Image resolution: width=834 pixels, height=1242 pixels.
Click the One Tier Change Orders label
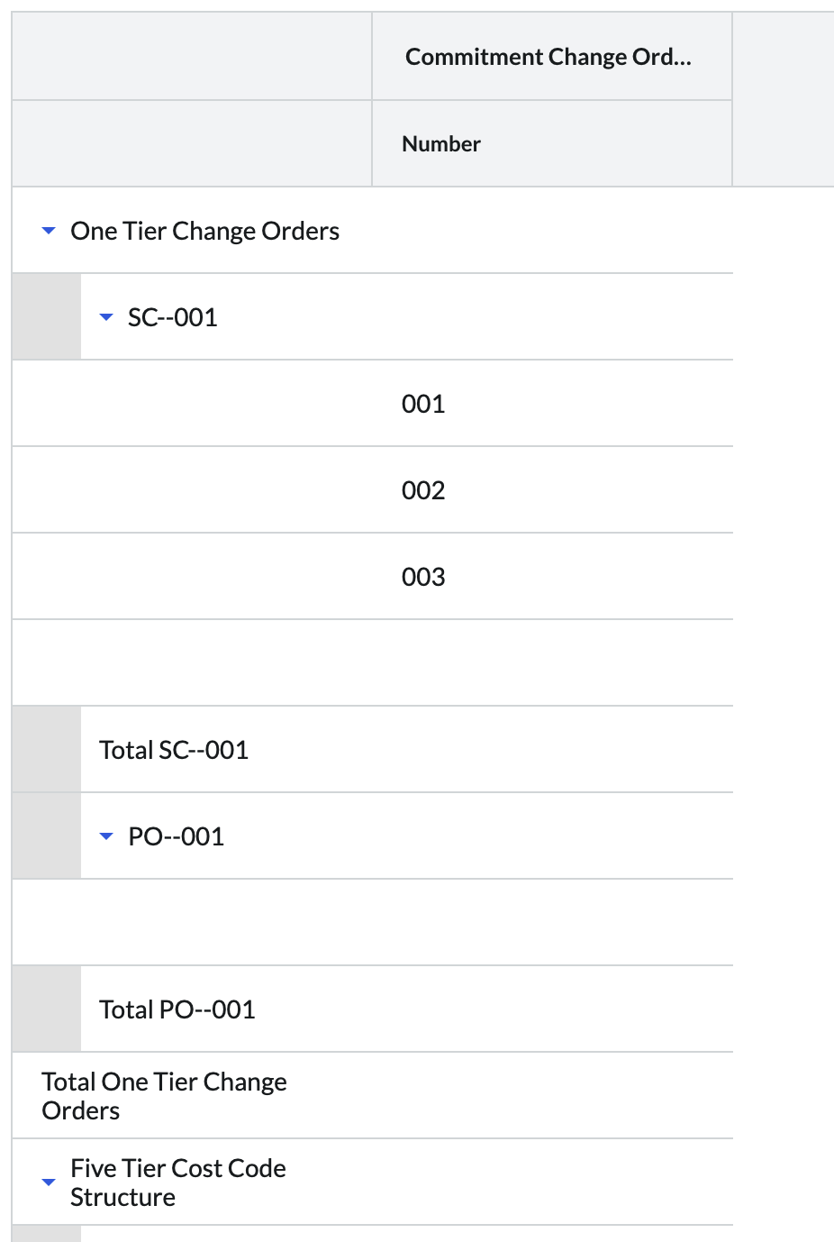pos(204,232)
